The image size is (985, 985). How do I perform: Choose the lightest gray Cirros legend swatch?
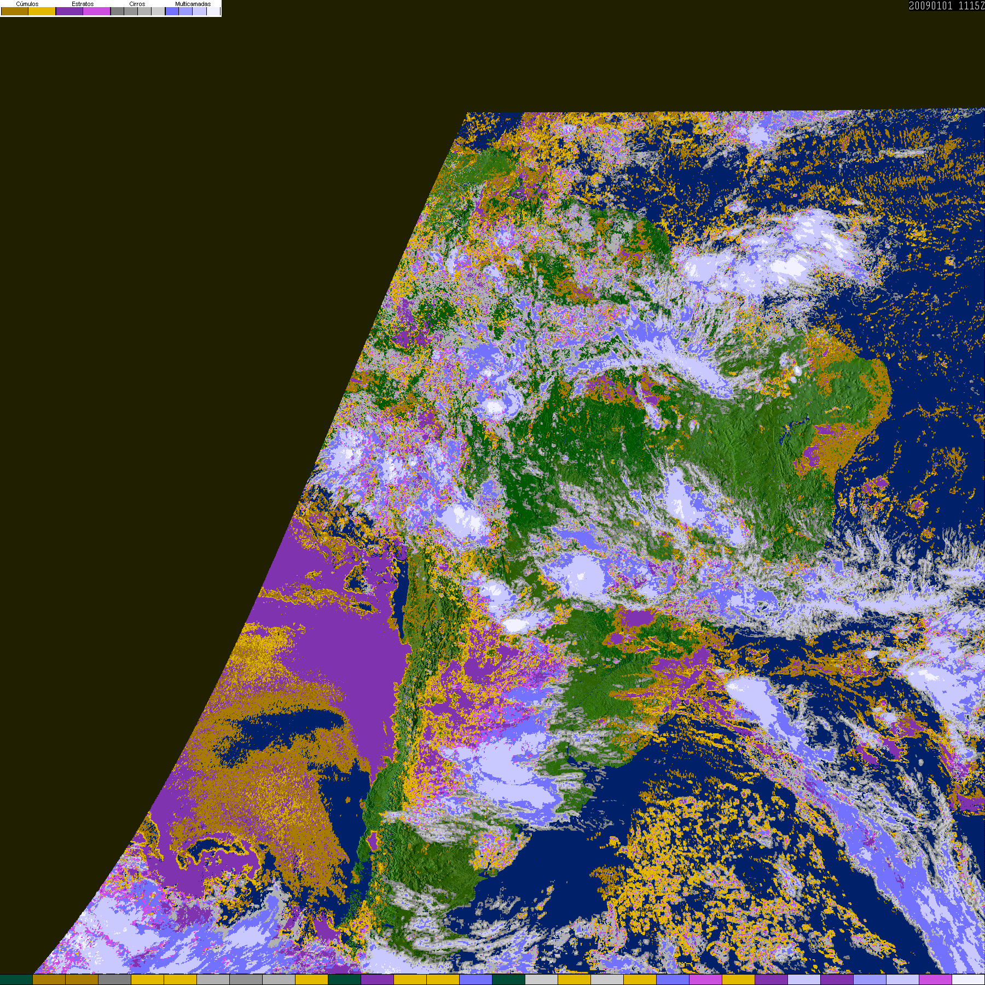pyautogui.click(x=158, y=11)
